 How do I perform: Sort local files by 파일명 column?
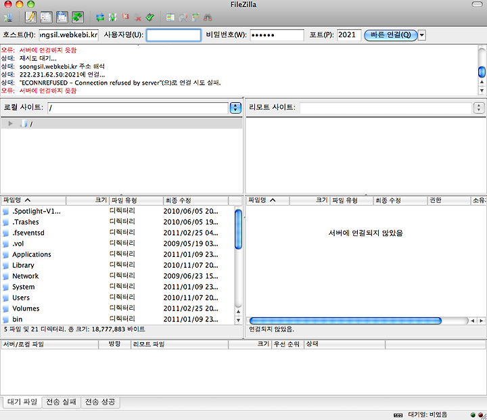point(34,200)
